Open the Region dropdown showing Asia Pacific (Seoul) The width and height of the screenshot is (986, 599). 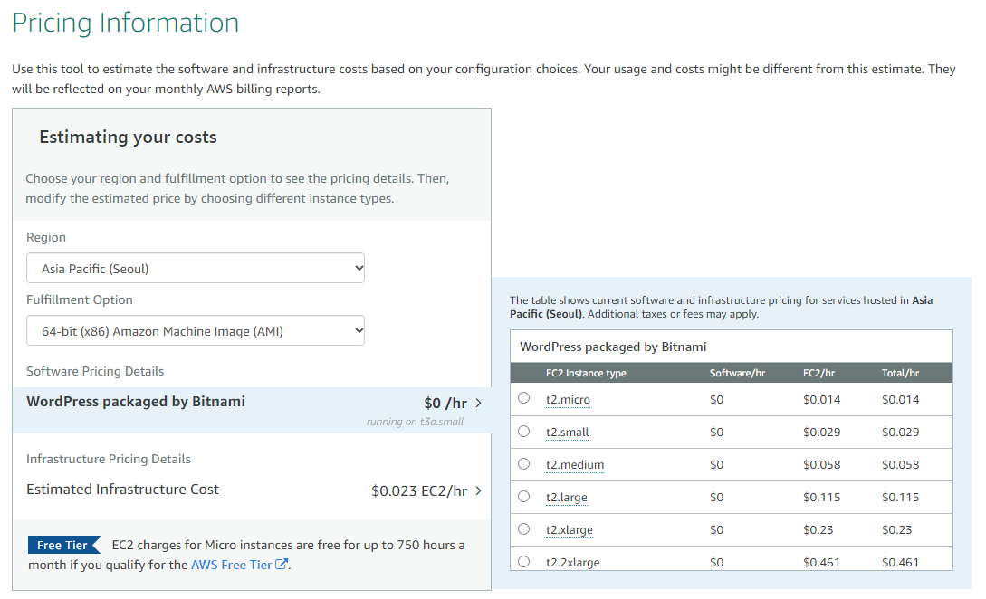(x=196, y=269)
